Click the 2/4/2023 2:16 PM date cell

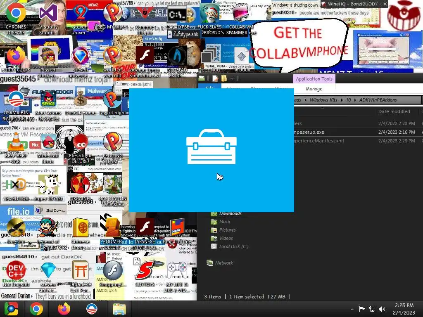[x=396, y=132]
